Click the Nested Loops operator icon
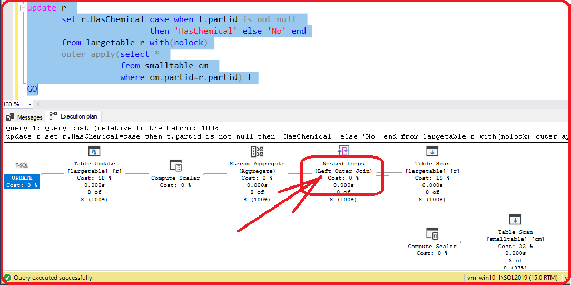Viewport: 571px width, 285px height. (x=343, y=150)
